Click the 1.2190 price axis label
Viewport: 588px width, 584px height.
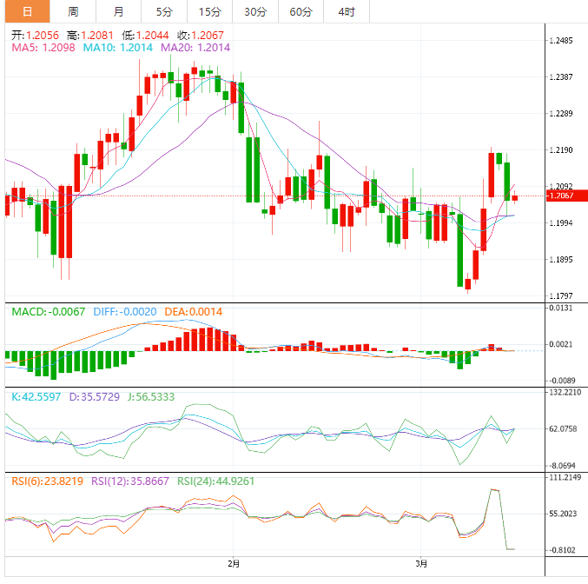[561, 150]
